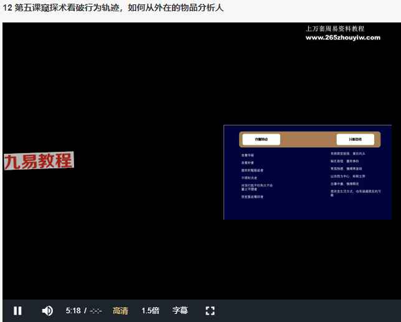Click the right white box in slide banner
Image resolution: width=401 pixels, height=322 pixels.
[355, 139]
